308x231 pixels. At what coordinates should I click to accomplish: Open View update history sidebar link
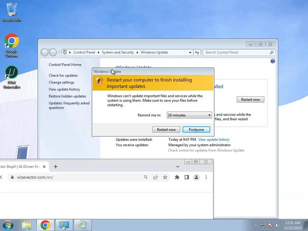(64, 89)
